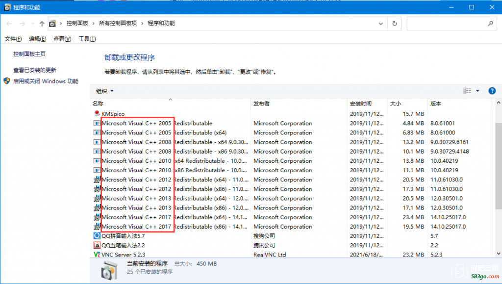Click icon of Visual C++ 2012 (x64) entry
Image resolution: width=502 pixels, height=284 pixels.
click(97, 180)
